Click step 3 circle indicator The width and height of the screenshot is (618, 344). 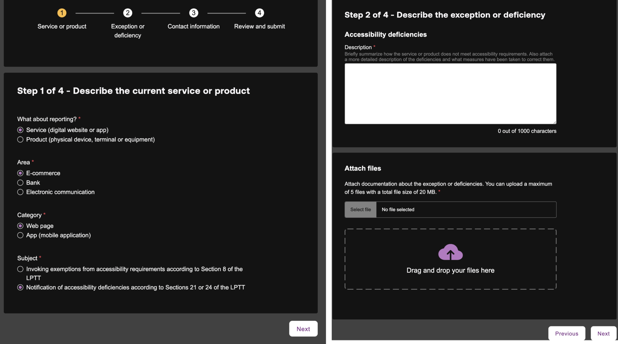pyautogui.click(x=193, y=13)
